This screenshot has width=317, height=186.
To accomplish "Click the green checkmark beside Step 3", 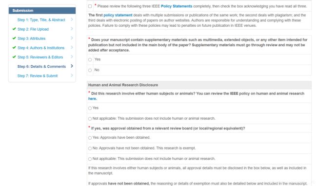I will 14,38.
